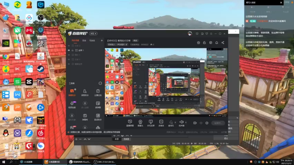Viewport: 294px width, 165px height.
Task: Open OBS Studio desktop shortcut
Action: (40, 19)
